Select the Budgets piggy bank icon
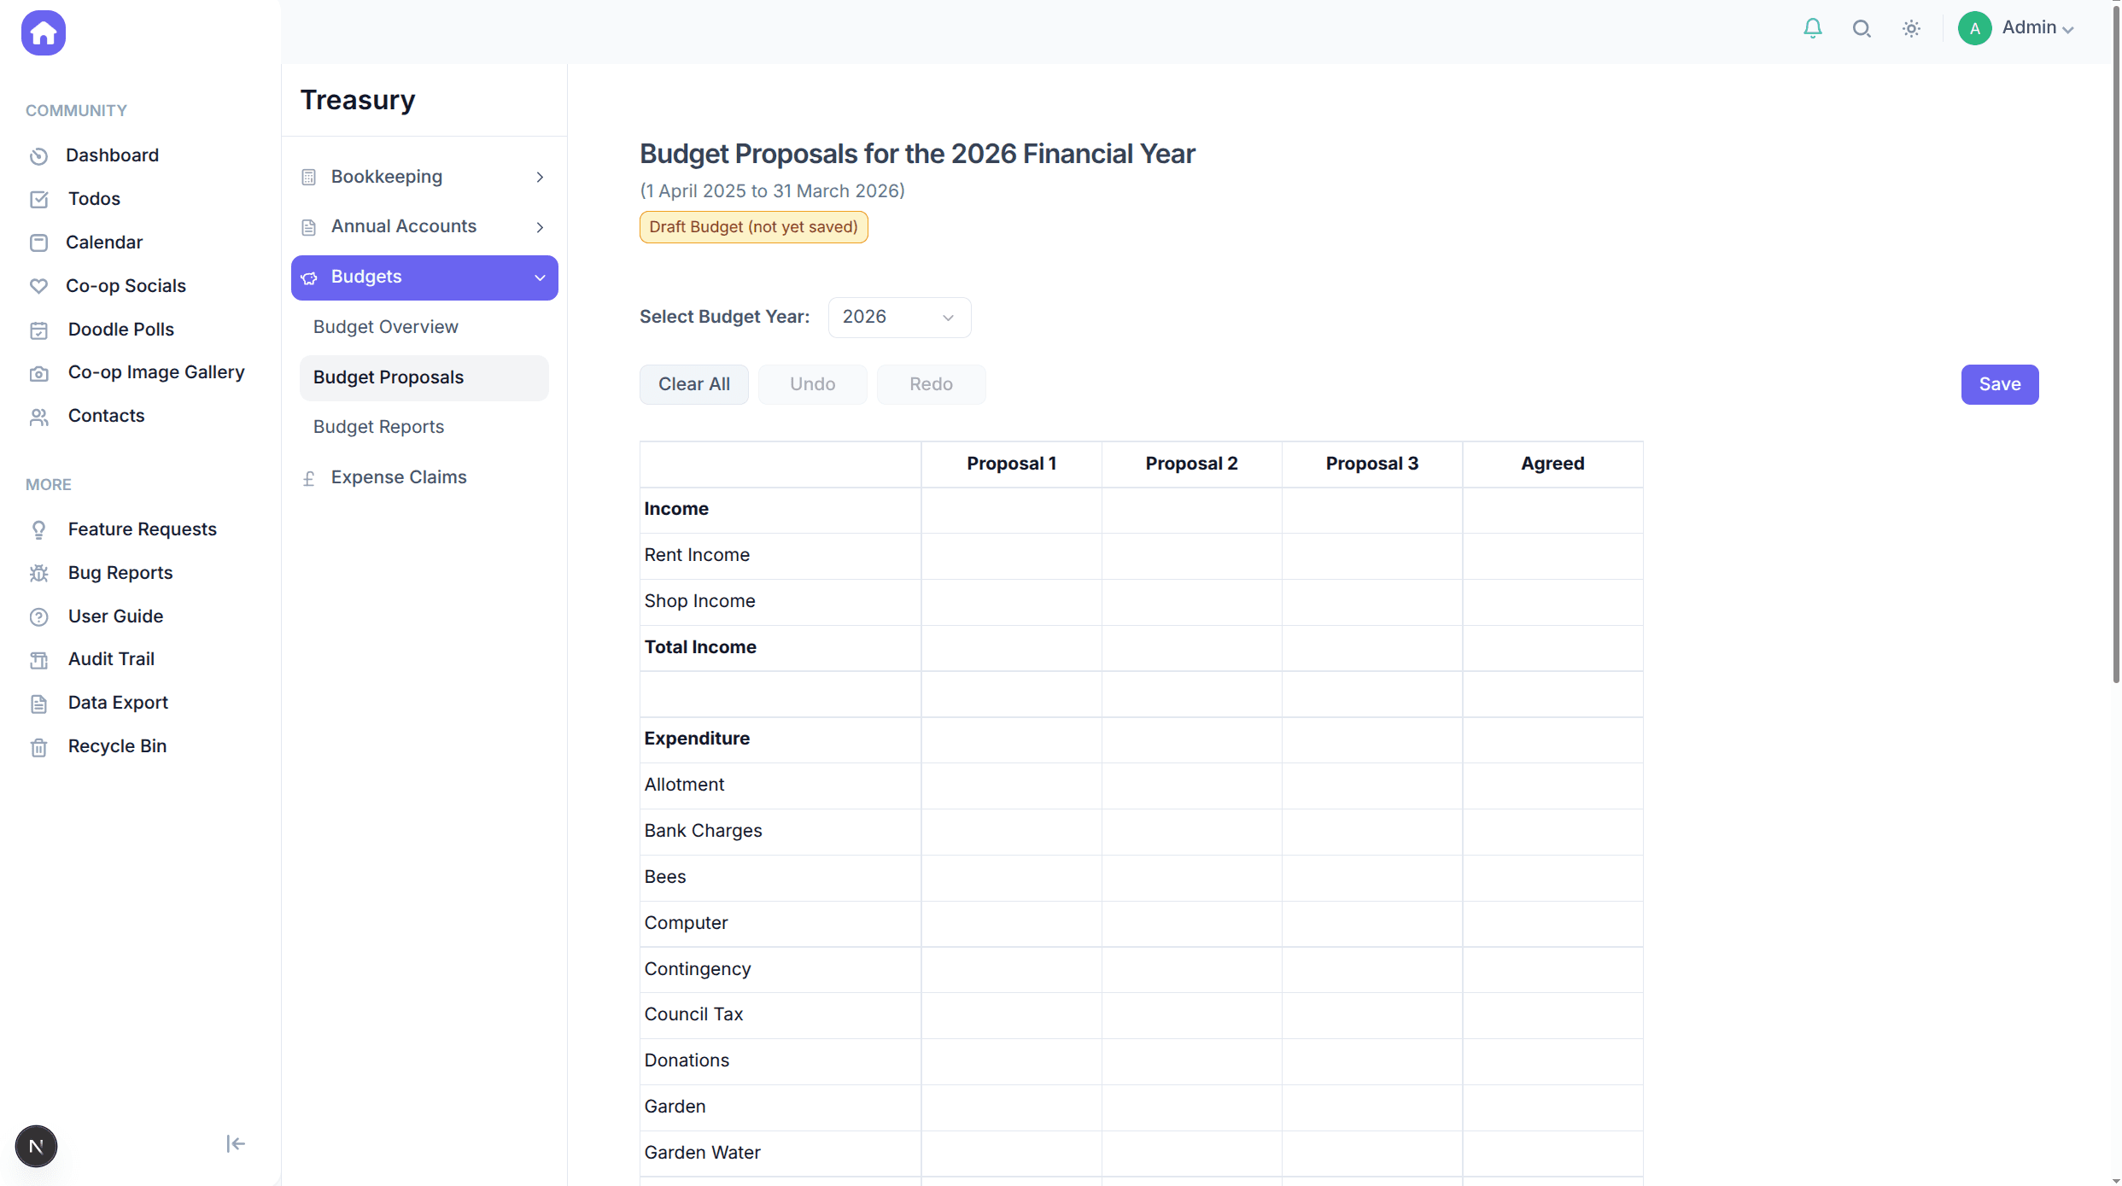 point(309,278)
